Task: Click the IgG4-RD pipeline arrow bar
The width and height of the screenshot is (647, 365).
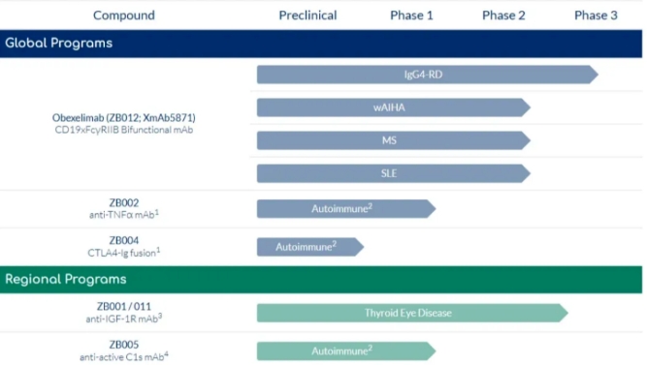Action: coord(428,75)
